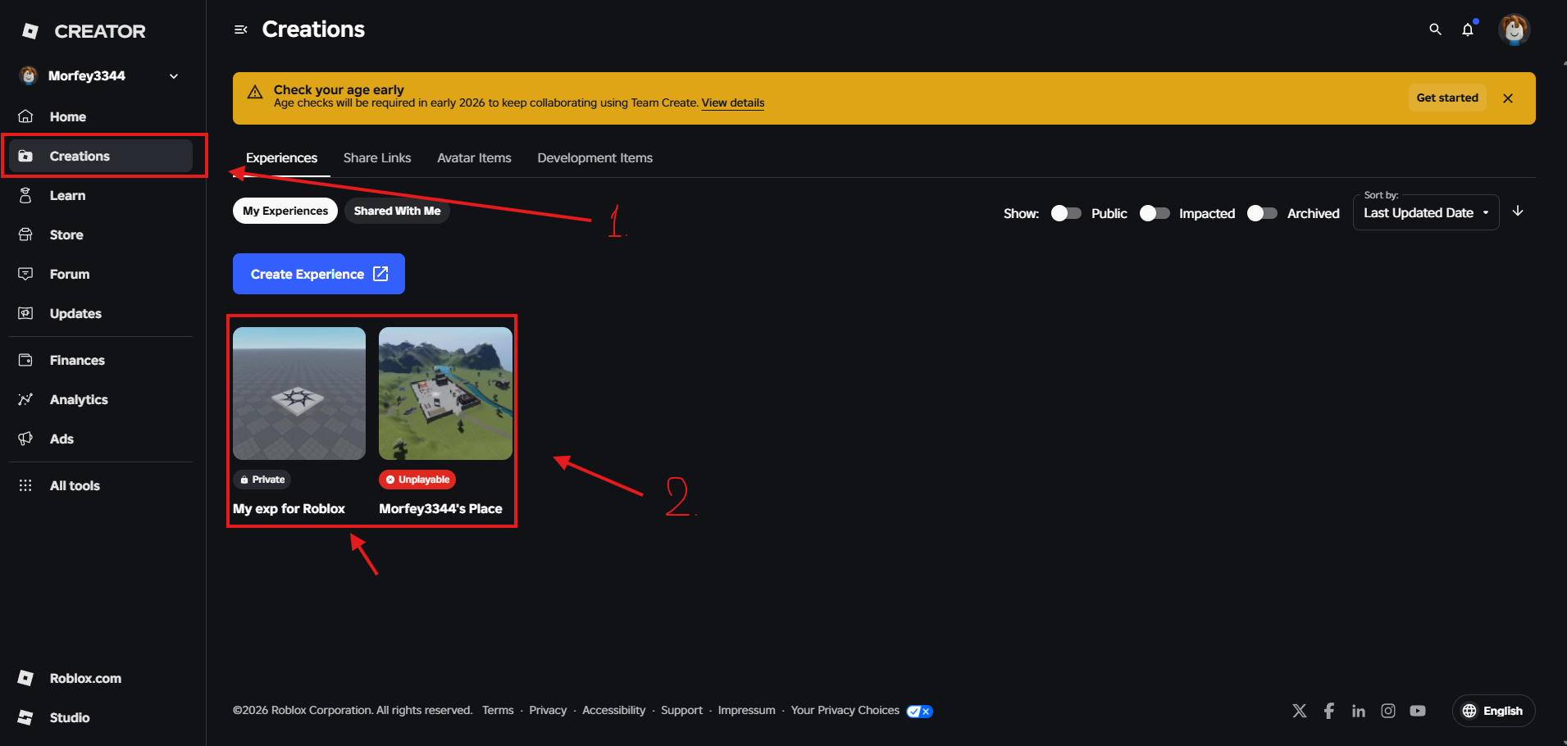The width and height of the screenshot is (1567, 746).
Task: Go to Store in the sidebar
Action: [100, 234]
